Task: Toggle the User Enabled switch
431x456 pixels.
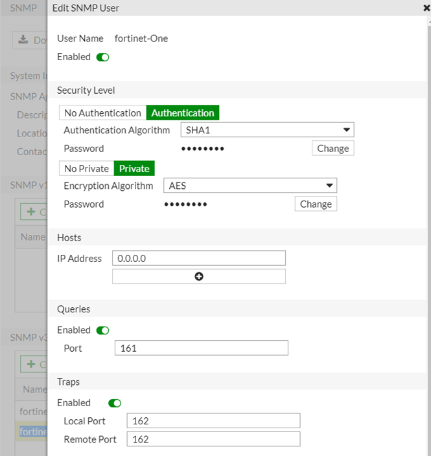Action: [x=102, y=57]
